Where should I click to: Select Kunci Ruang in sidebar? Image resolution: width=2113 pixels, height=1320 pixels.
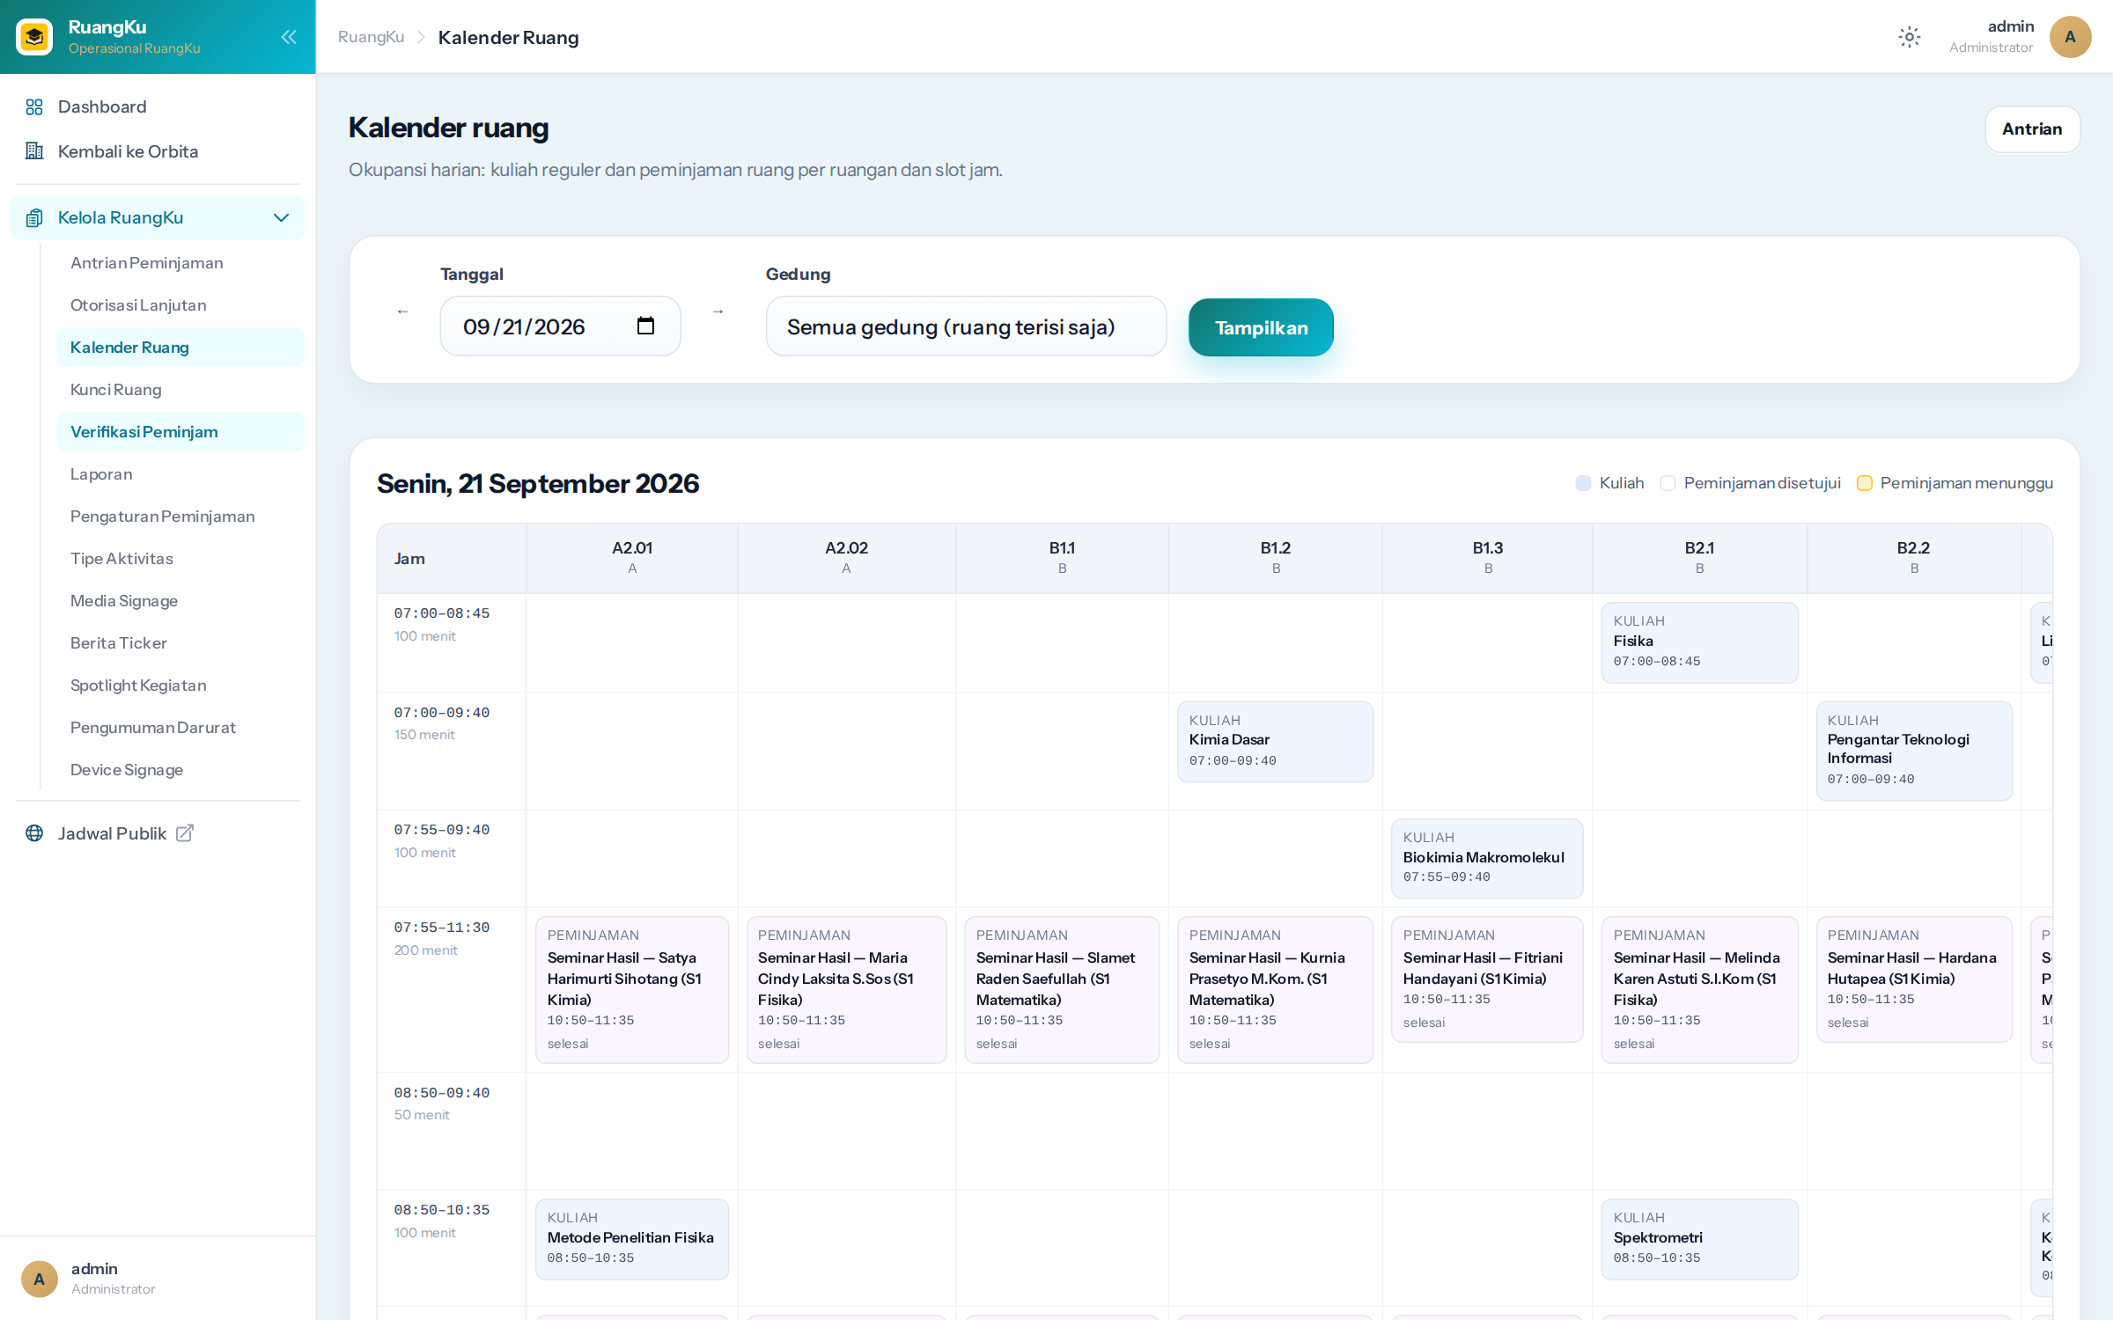click(x=180, y=390)
